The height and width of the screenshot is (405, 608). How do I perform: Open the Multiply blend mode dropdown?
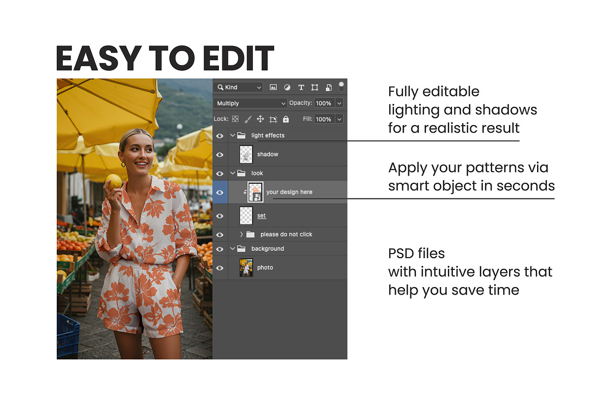[250, 103]
